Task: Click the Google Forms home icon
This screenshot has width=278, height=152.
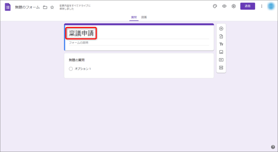Action: [x=8, y=7]
